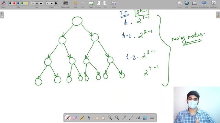Select the small eraser size
Image resolution: width=220 pixels, height=123 pixels.
48,3
